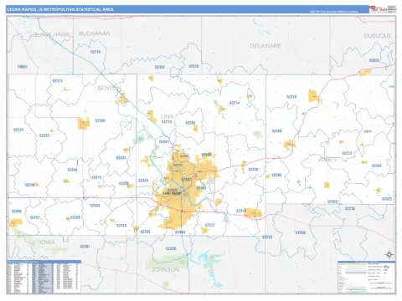The width and height of the screenshot is (402, 301).
Task: Click ZIP code 52362 label
Action: (377, 166)
